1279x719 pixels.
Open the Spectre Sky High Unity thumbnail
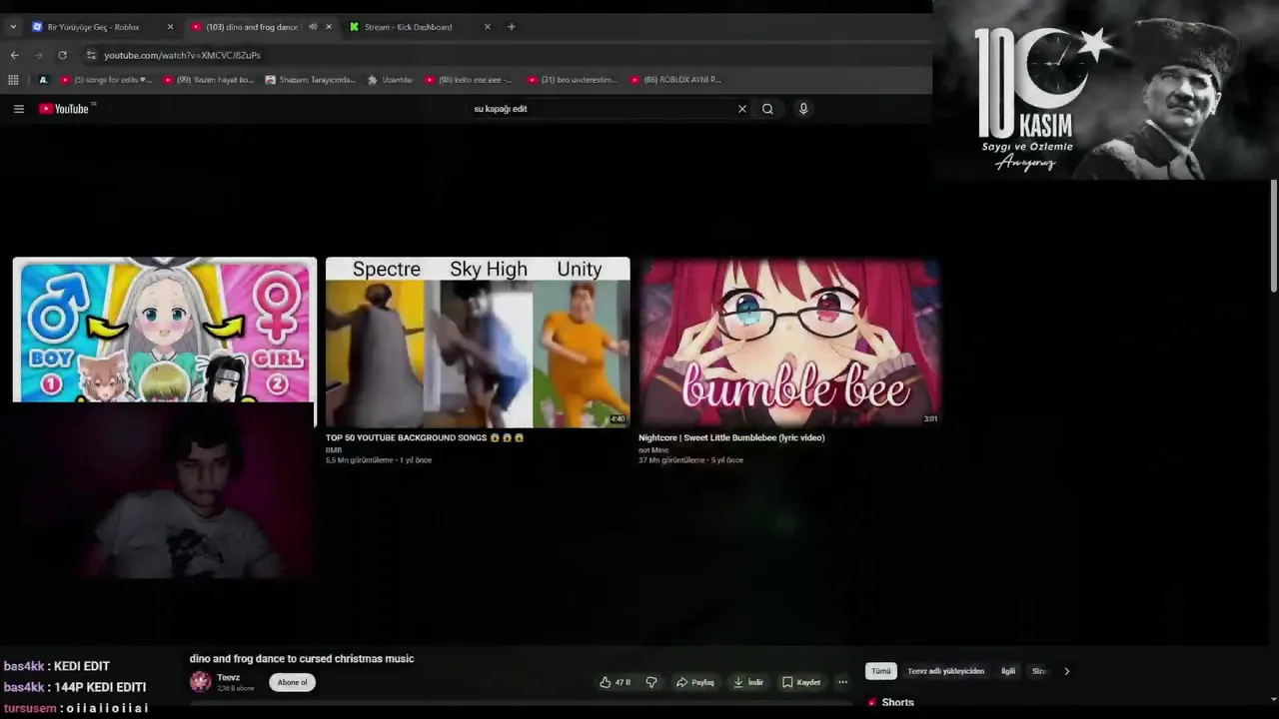(478, 343)
